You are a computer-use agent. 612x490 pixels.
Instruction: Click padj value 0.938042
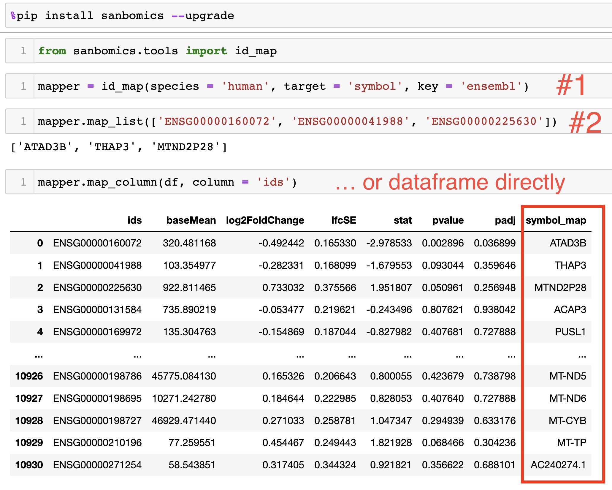(x=495, y=309)
